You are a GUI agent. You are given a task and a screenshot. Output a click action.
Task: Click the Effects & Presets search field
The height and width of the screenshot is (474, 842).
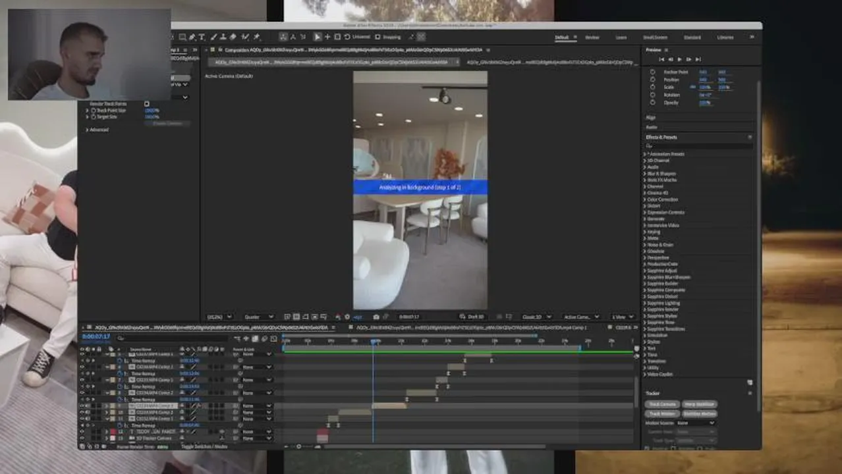[698, 145]
